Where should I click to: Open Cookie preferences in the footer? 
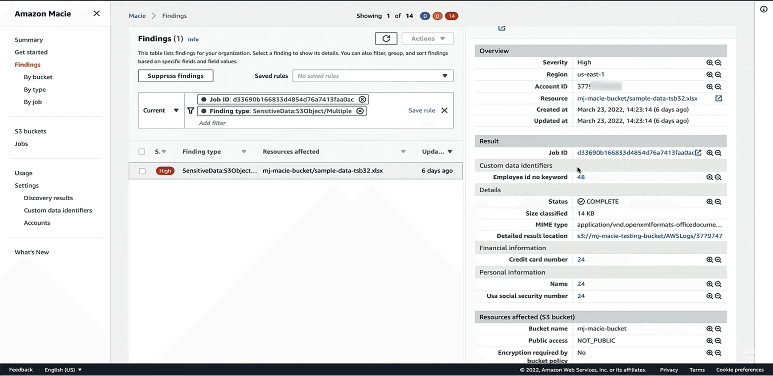[x=740, y=370]
